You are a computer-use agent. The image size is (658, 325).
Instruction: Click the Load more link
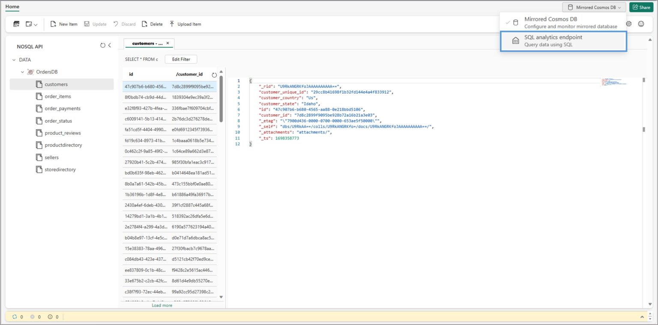click(162, 305)
